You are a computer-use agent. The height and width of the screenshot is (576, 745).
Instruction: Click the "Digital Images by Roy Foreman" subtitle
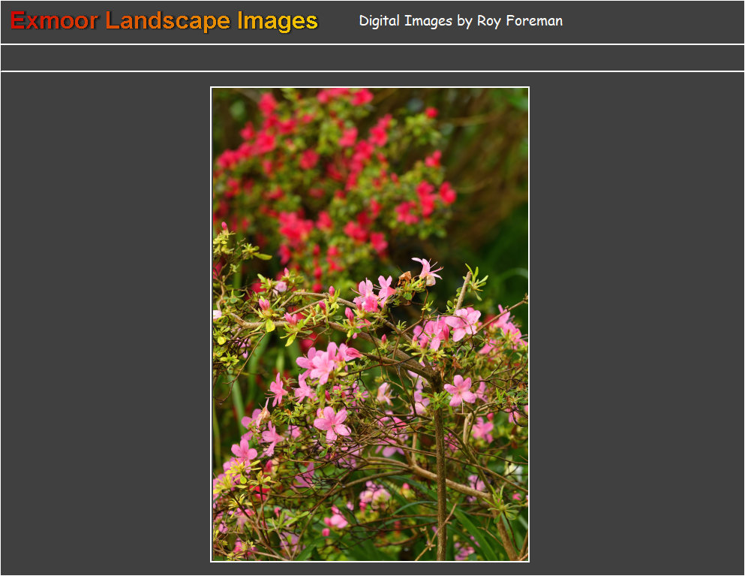tap(460, 21)
